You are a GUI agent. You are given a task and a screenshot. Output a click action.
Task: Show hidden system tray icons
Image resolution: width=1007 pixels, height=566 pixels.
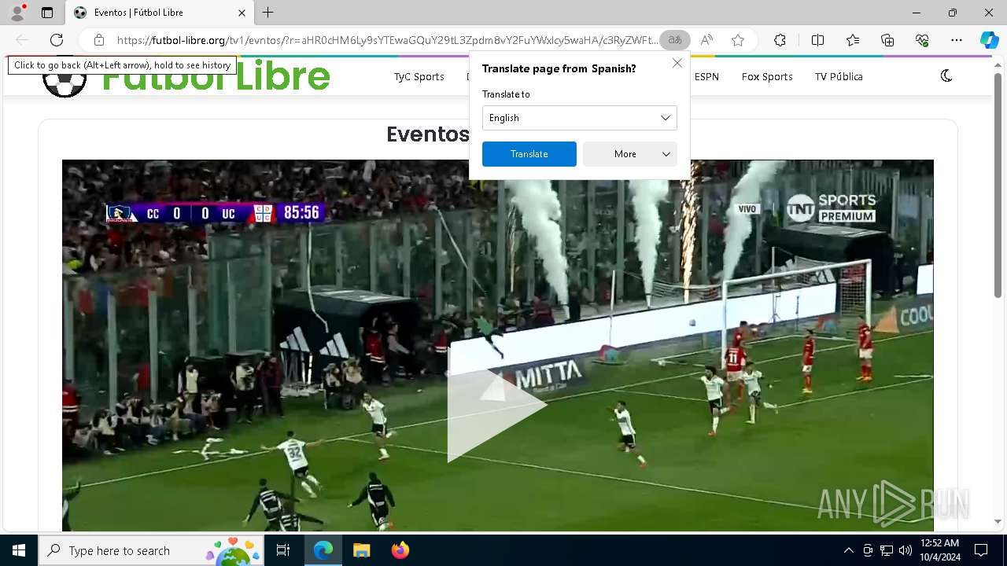click(x=848, y=550)
